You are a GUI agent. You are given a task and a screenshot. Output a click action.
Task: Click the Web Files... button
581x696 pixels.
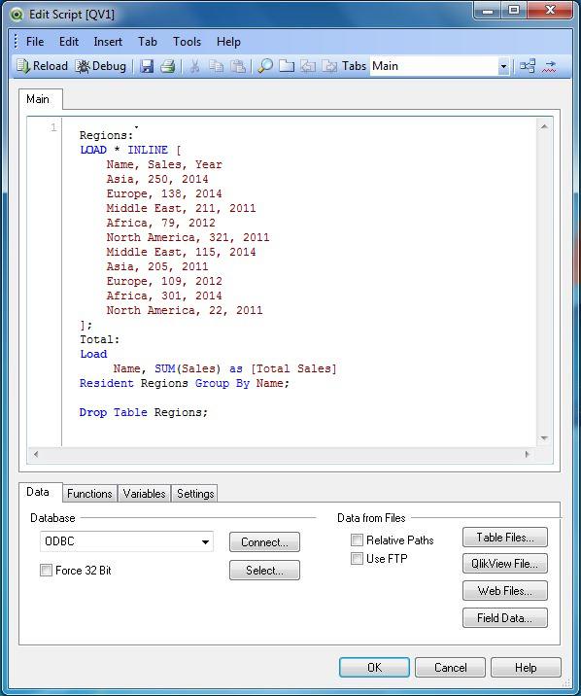[505, 591]
